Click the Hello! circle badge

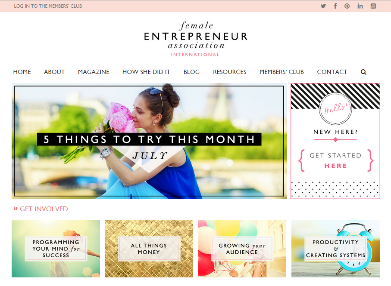335,108
